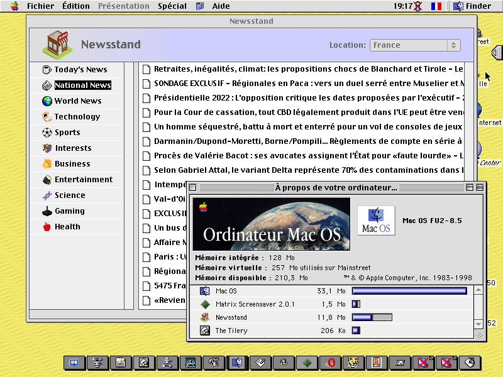This screenshot has height=377, width=503.
Task: Open the Un homme séquestré headline
Action: 308,127
